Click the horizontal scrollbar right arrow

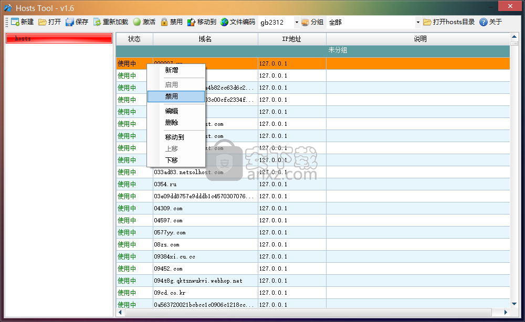pyautogui.click(x=506, y=313)
